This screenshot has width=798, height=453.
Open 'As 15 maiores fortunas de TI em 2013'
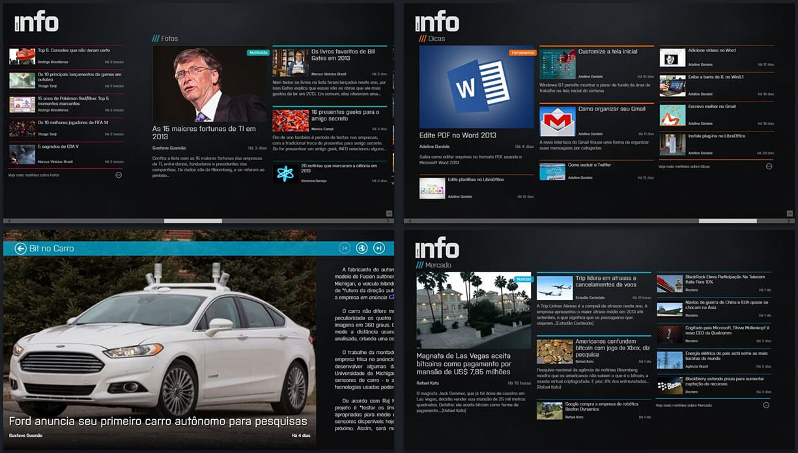click(x=205, y=133)
